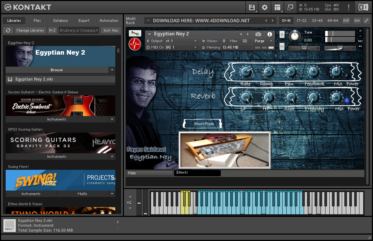Click the info pane new icon
This screenshot has height=241, width=373.
tap(9, 225)
